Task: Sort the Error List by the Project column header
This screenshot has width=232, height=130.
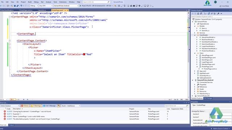Action: point(132,109)
